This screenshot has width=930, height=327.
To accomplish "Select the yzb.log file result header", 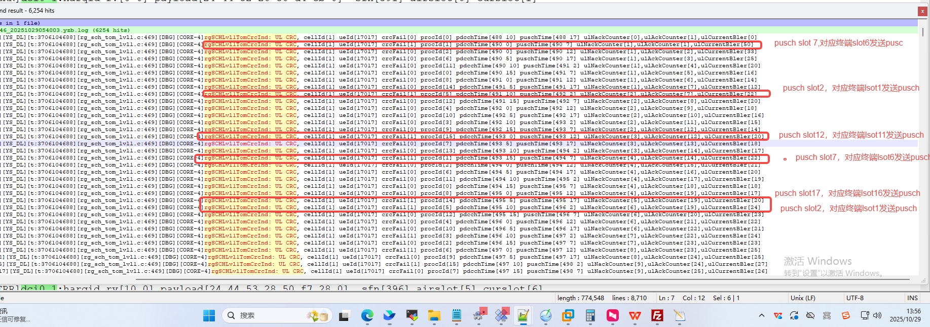I will coord(66,30).
